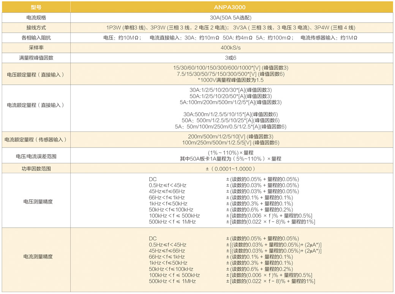Click '100kHz<f≤500kHz' under 电压测量精度

(174, 216)
